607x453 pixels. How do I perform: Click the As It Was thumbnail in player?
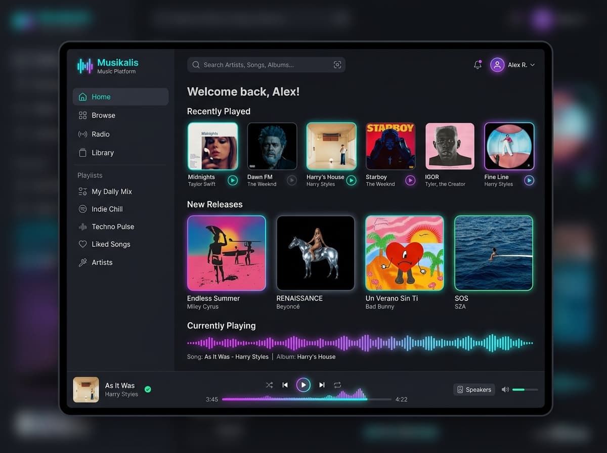point(86,389)
